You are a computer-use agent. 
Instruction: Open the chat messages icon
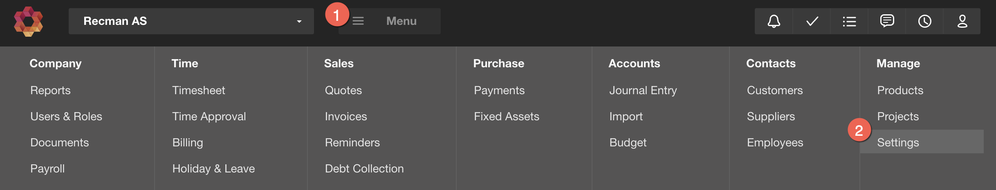pyautogui.click(x=887, y=21)
